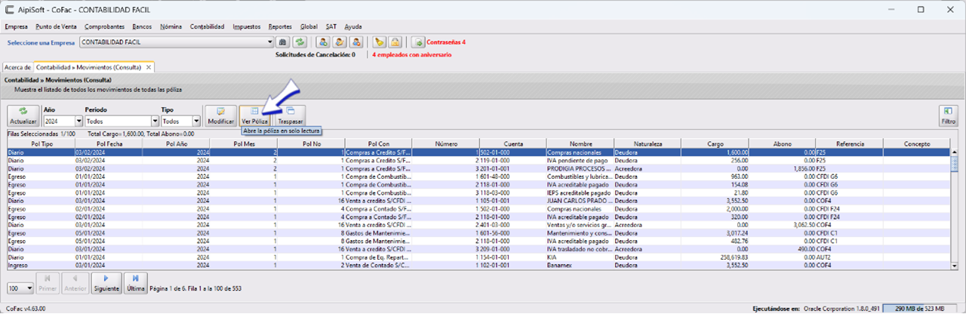Open the Ayuda menu
The image size is (966, 314).
[353, 26]
